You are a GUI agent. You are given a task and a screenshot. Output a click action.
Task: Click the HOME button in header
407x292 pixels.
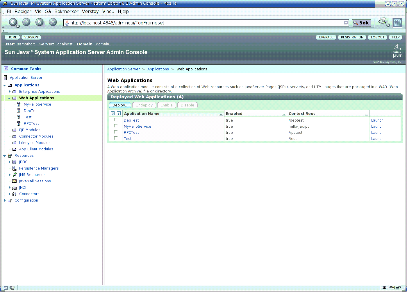coord(12,37)
